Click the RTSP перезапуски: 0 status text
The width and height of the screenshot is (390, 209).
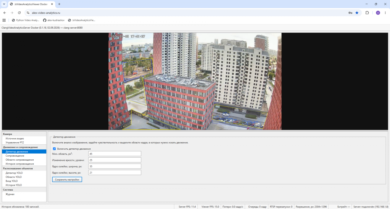pos(281,207)
